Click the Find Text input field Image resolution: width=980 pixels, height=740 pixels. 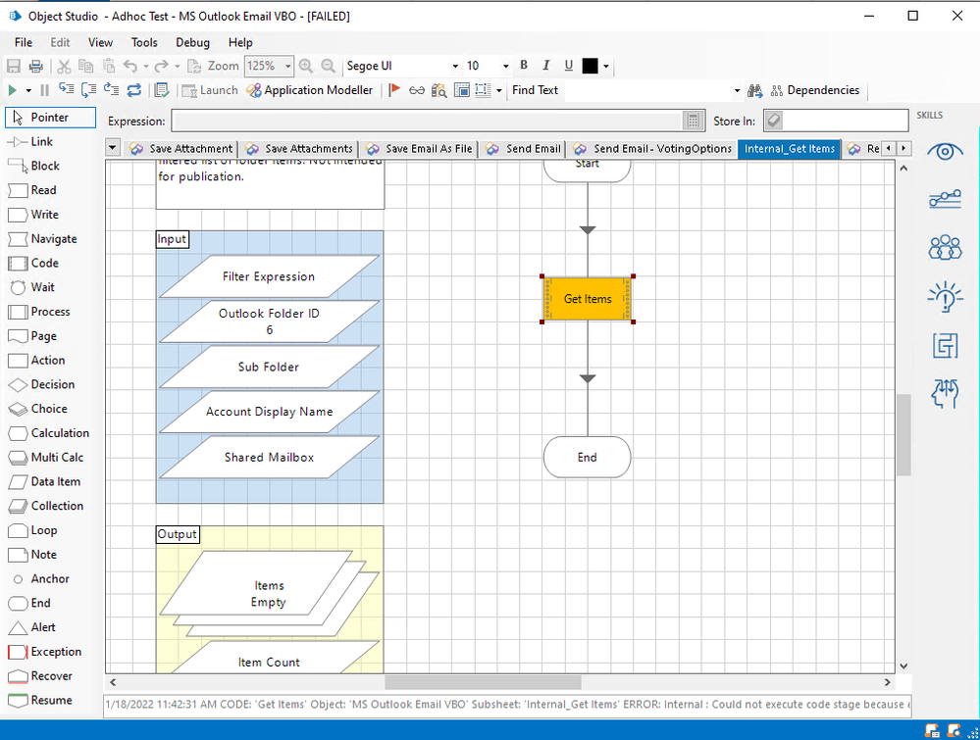[647, 90]
